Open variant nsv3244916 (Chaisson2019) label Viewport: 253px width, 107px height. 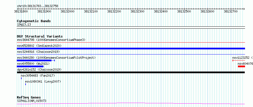38,52
